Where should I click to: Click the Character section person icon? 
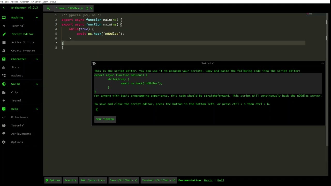tap(4, 59)
